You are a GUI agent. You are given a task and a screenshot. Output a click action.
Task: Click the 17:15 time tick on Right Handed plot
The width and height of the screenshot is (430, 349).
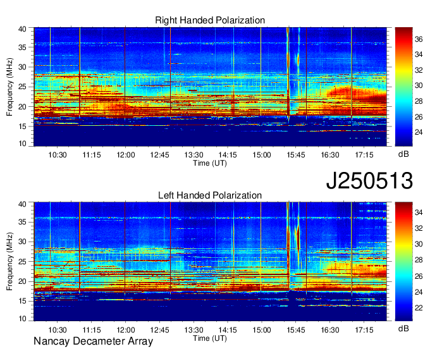[364, 155]
